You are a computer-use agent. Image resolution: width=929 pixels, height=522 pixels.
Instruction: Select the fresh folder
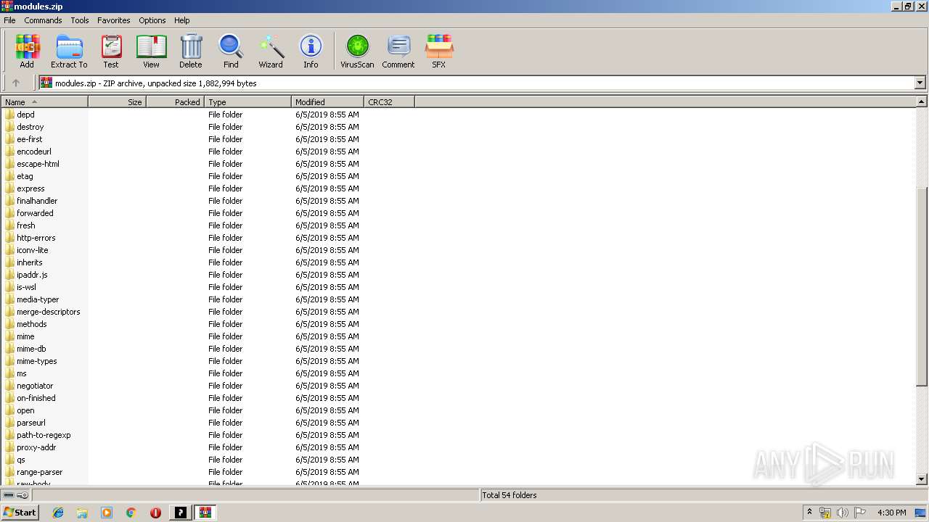tap(25, 225)
